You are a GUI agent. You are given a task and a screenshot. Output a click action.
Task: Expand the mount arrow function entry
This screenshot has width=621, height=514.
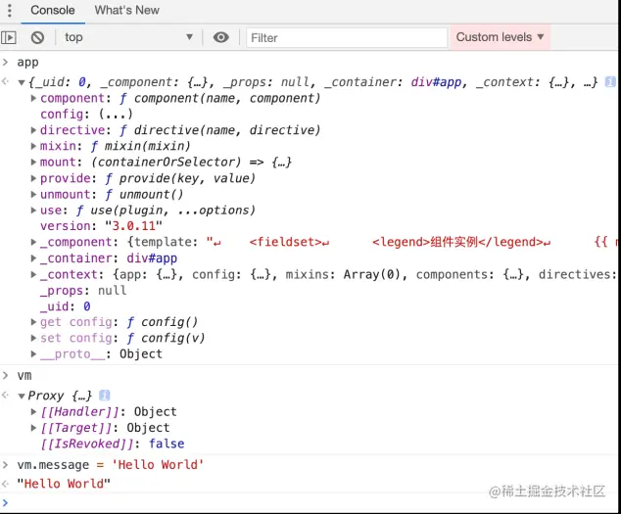(x=33, y=162)
